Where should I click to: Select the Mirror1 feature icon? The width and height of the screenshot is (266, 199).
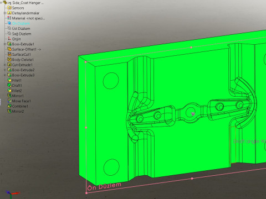click(x=9, y=96)
